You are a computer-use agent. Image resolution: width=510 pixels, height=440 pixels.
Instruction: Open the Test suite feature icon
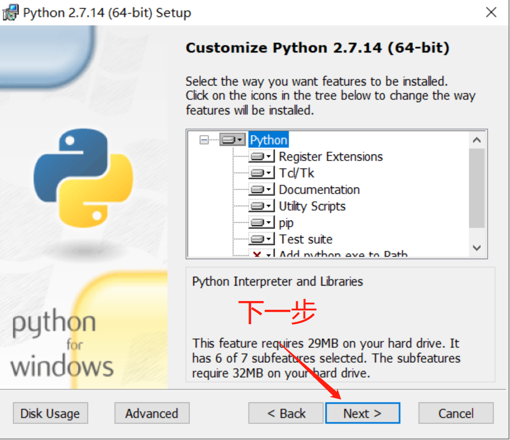(261, 239)
